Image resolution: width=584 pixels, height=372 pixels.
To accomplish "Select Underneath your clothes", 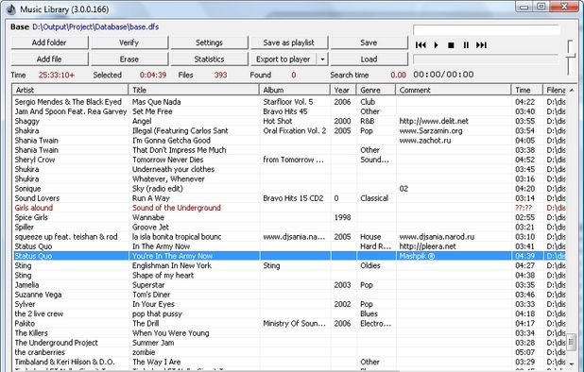I will [x=289, y=169].
